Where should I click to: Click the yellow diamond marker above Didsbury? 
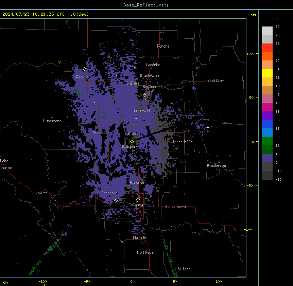tap(132, 142)
